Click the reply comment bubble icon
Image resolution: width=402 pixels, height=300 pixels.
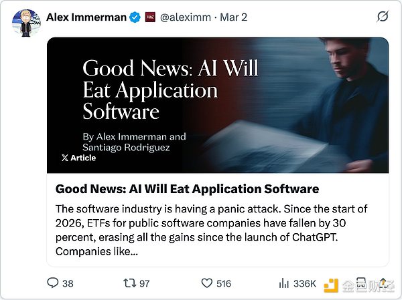(53, 283)
